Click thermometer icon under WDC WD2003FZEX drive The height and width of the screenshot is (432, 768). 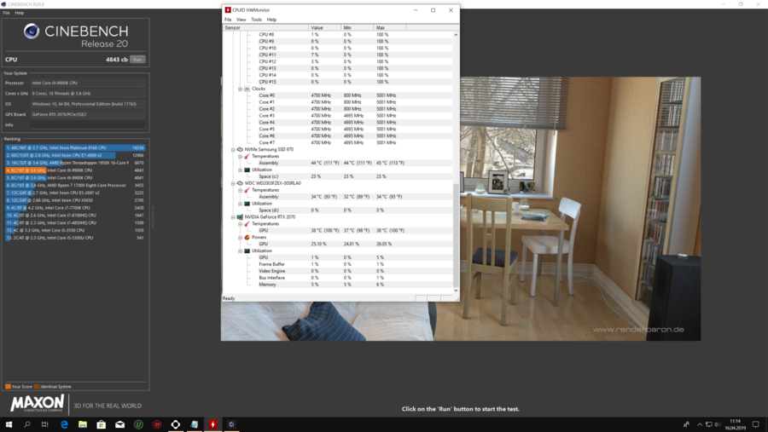pos(247,190)
